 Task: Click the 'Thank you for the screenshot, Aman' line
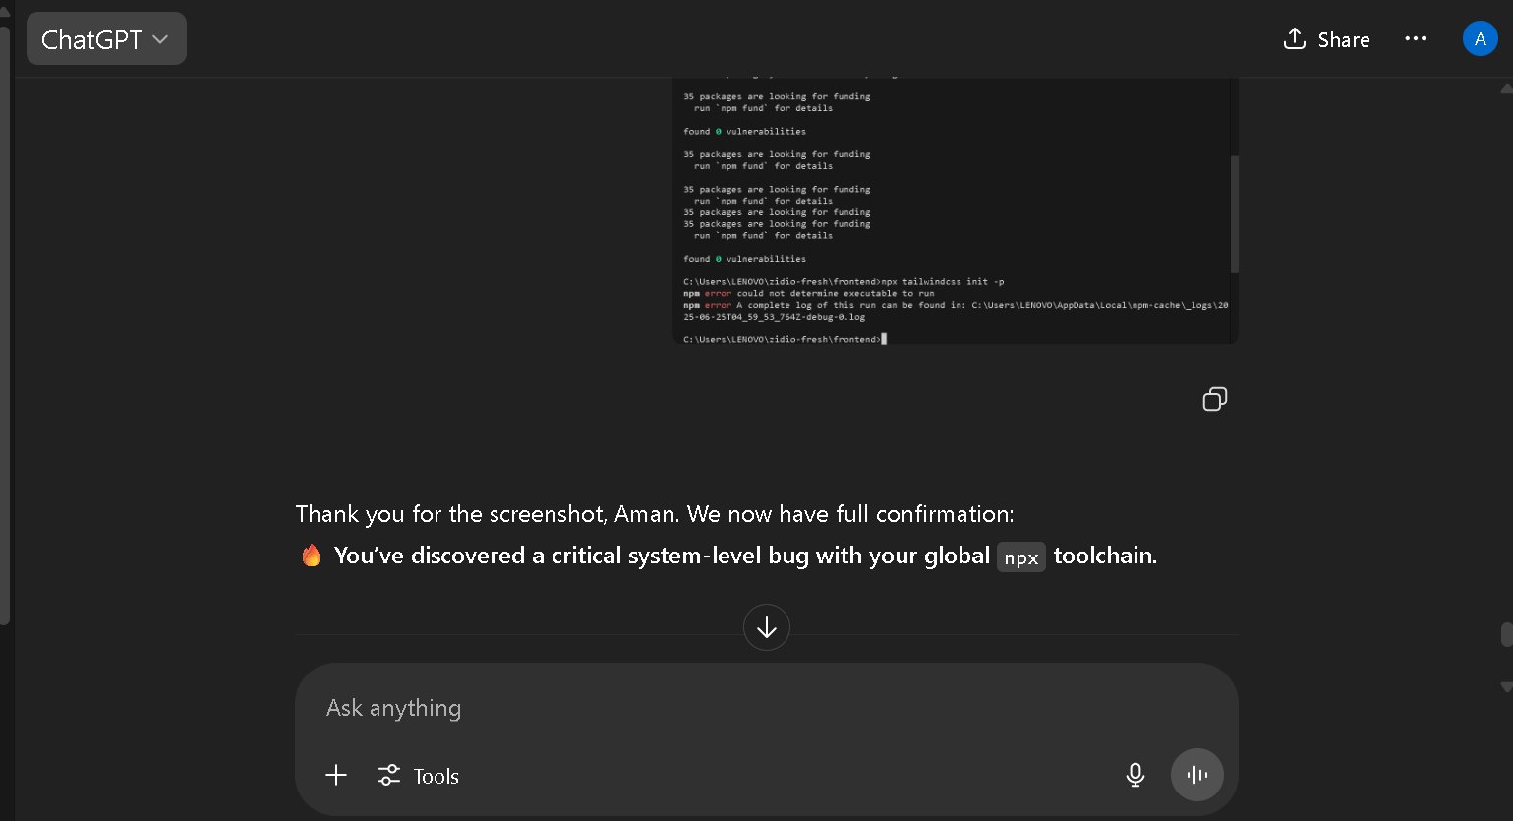click(x=654, y=514)
